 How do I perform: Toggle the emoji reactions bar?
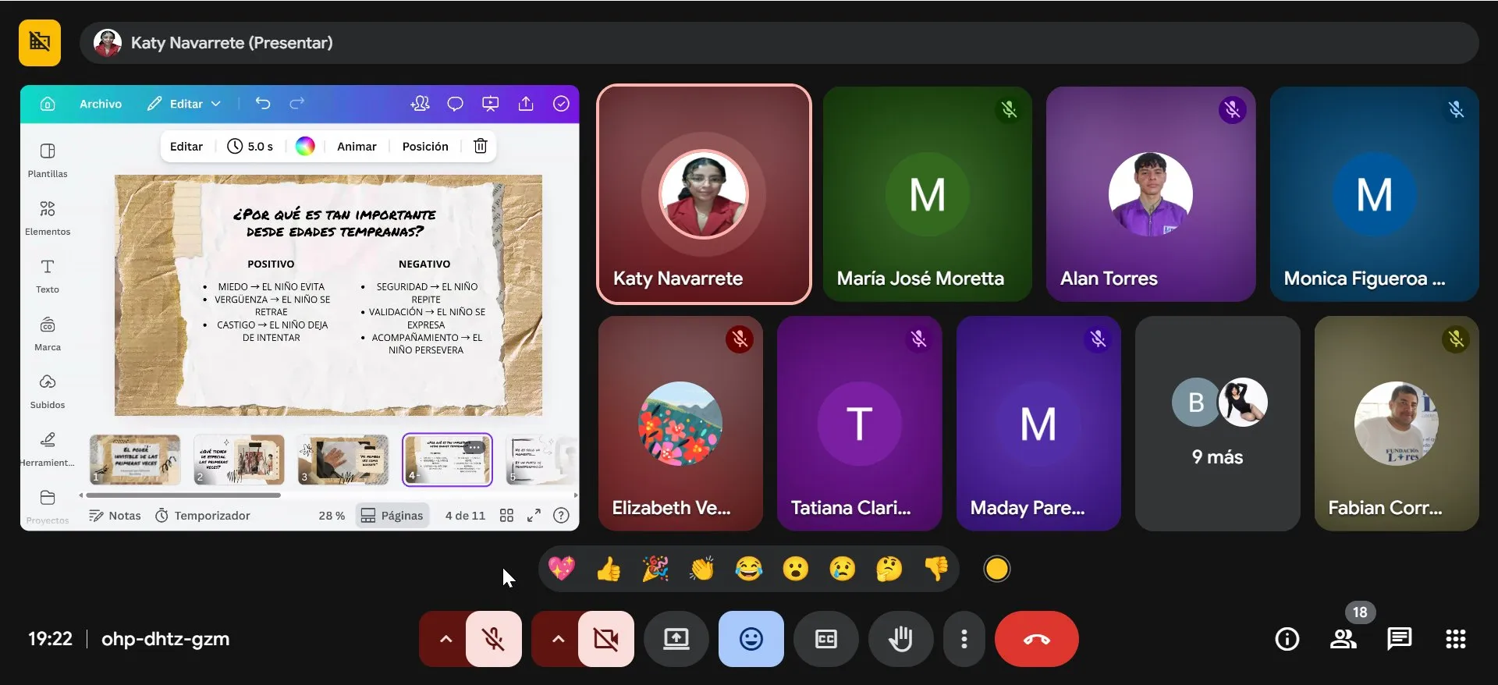(x=751, y=639)
